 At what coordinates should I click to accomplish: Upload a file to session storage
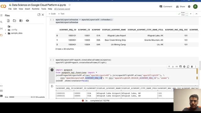8,21
